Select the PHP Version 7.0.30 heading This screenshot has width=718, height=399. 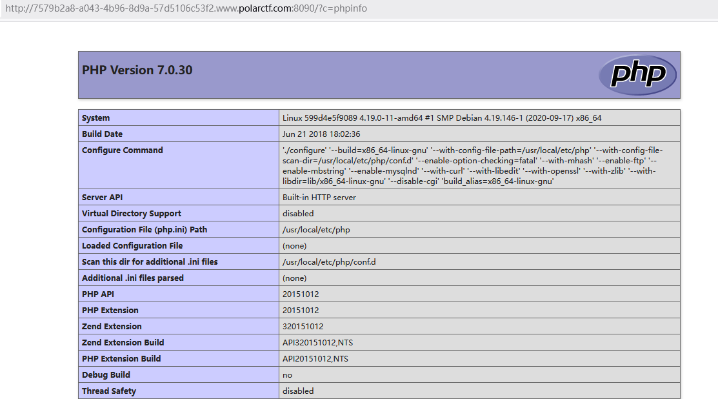(137, 70)
